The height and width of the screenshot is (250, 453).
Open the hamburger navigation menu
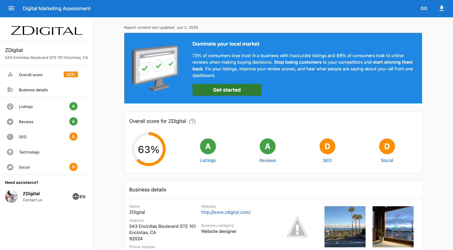[x=11, y=8]
